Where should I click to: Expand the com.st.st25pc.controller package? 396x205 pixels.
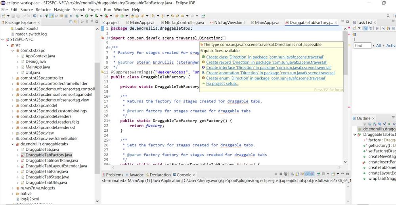point(12,78)
